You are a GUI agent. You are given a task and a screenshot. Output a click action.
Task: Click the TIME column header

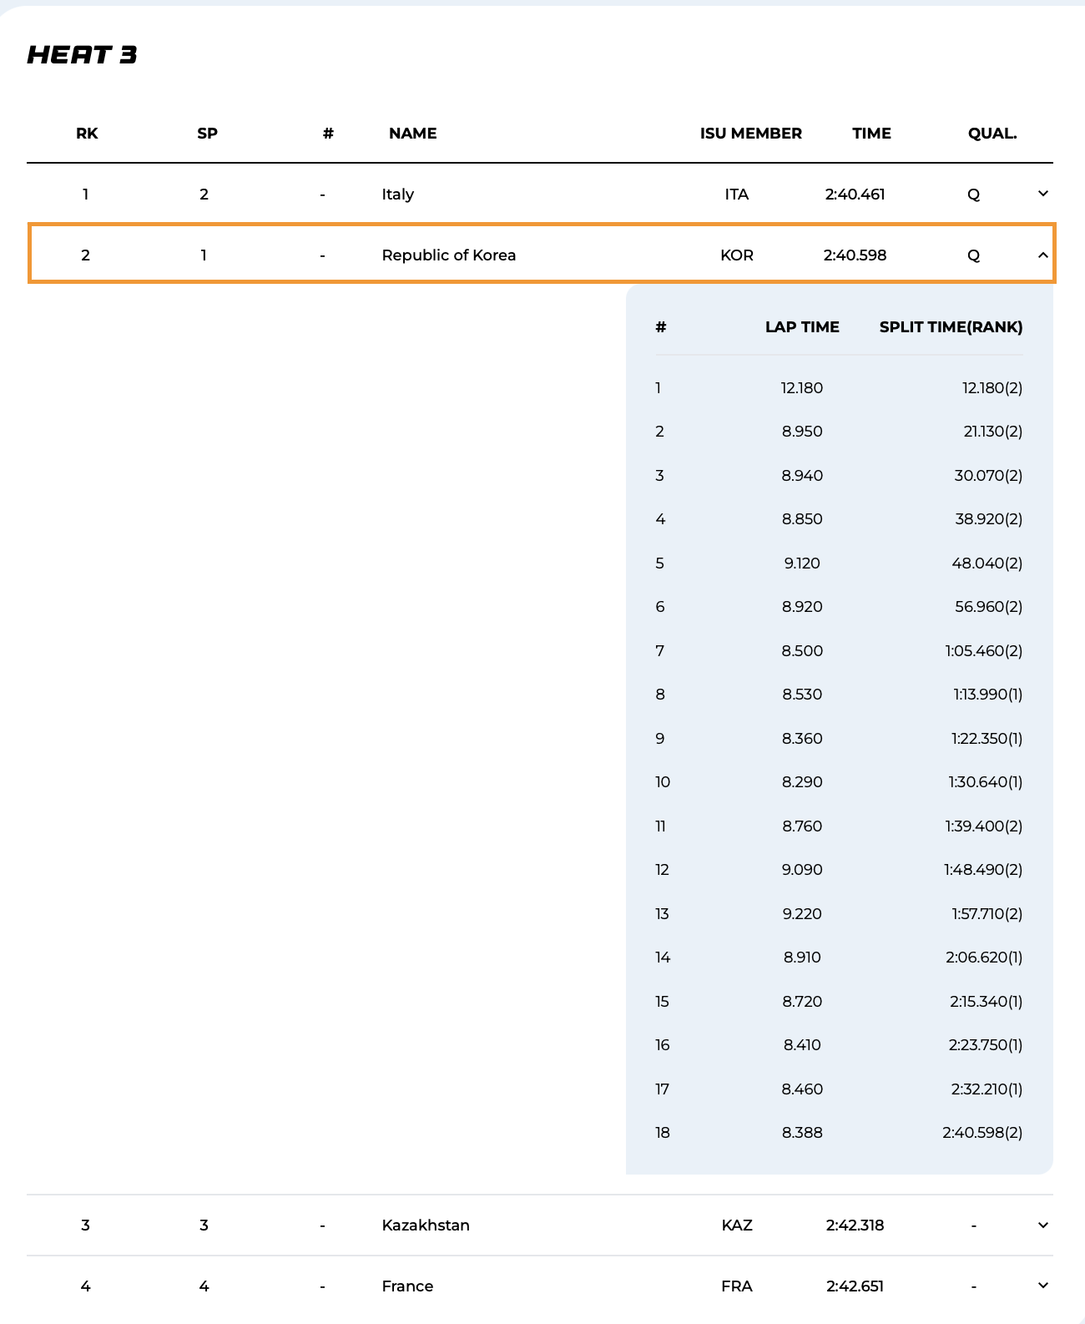tap(871, 134)
